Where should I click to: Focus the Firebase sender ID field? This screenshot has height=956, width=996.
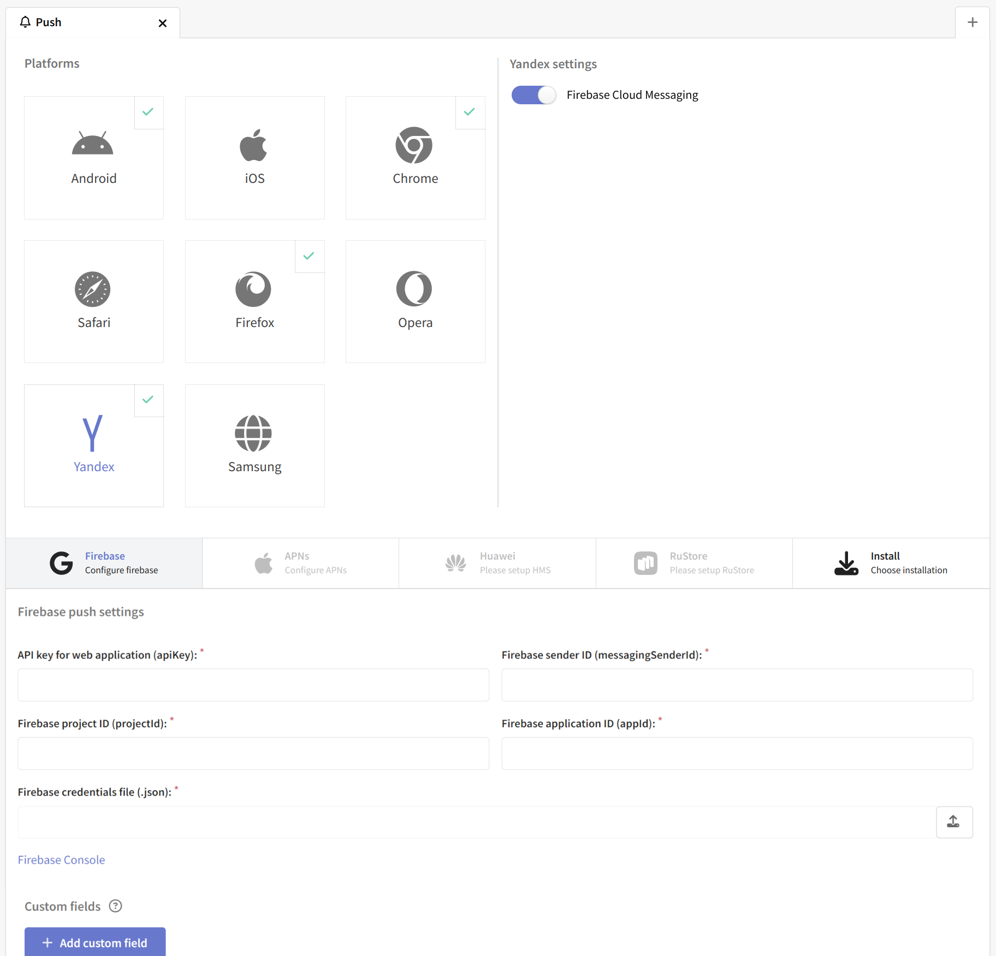(737, 685)
